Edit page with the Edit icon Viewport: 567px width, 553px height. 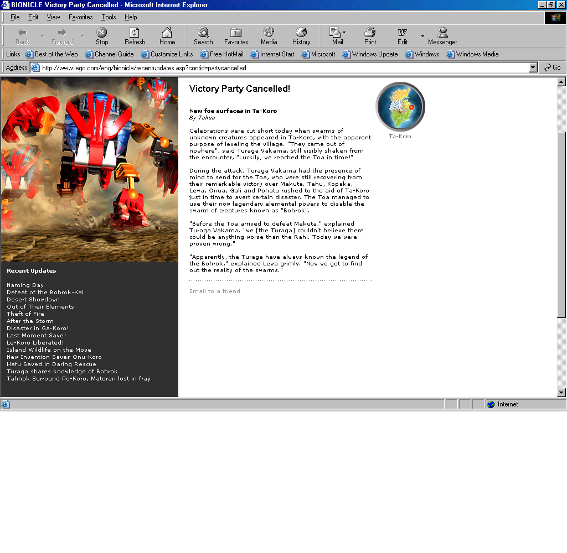click(403, 36)
